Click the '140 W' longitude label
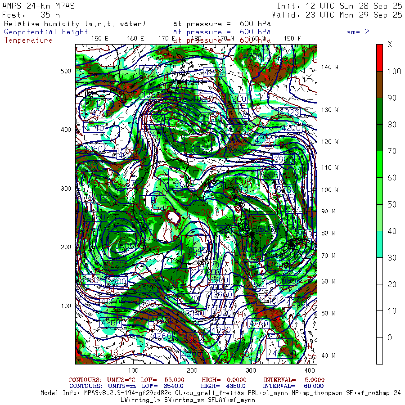Screen dimensions: 405x405 click(x=329, y=67)
